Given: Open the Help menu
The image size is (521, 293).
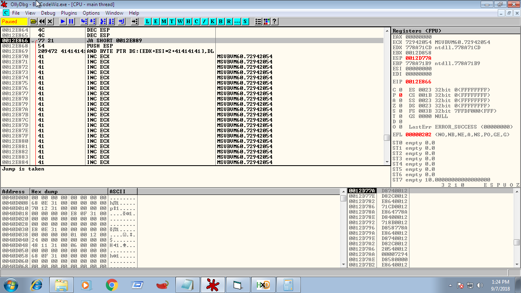Looking at the screenshot, I should 134,13.
